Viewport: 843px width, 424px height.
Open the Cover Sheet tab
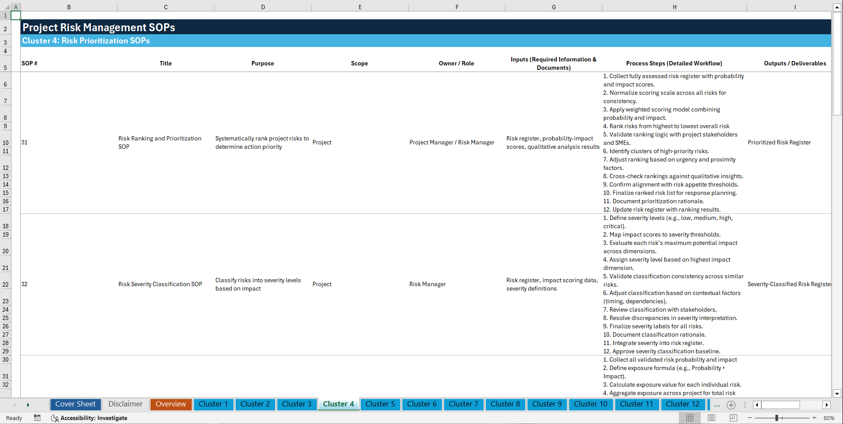[75, 404]
